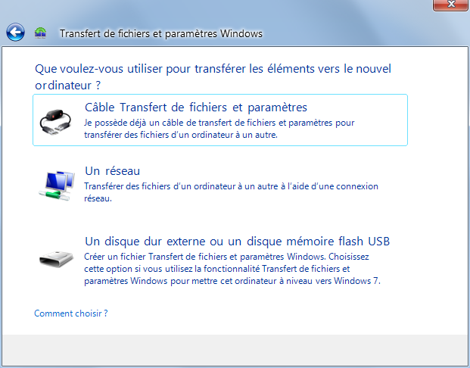Viewport: 470px width, 368px height.
Task: Close the transfer wizard window
Action: [x=450, y=5]
